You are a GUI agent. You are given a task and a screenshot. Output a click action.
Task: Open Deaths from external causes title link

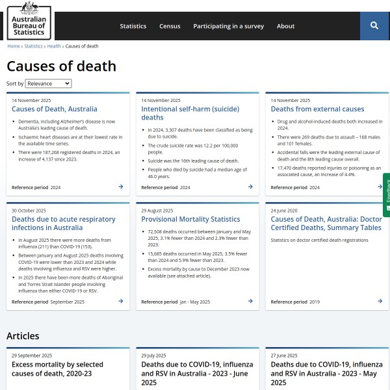click(317, 109)
